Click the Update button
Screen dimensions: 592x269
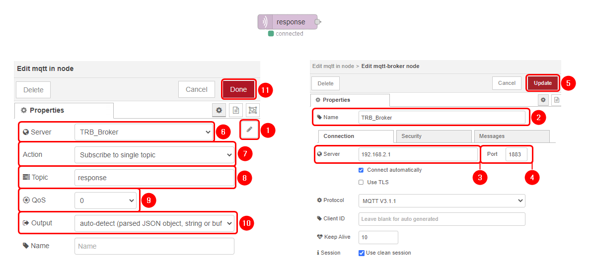pyautogui.click(x=543, y=83)
